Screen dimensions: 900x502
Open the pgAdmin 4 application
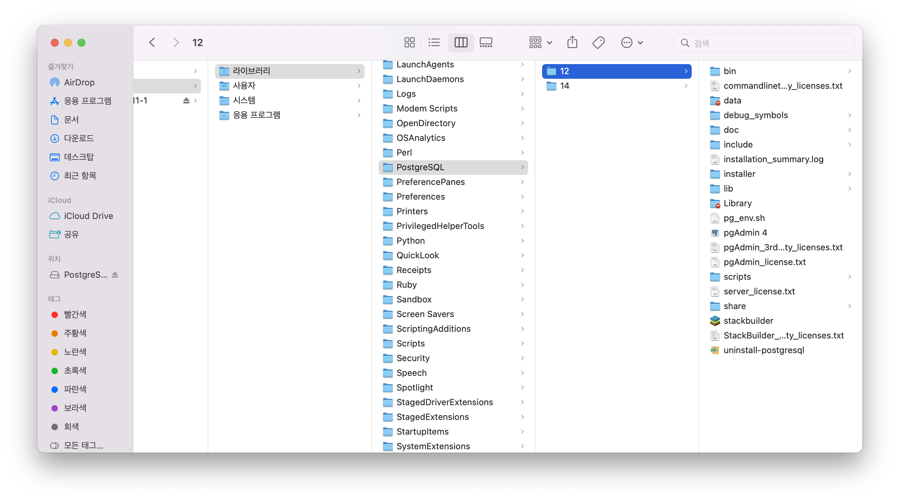745,233
